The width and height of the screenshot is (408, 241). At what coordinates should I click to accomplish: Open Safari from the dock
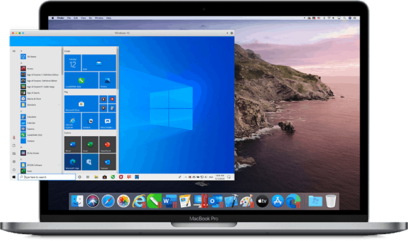[108, 201]
